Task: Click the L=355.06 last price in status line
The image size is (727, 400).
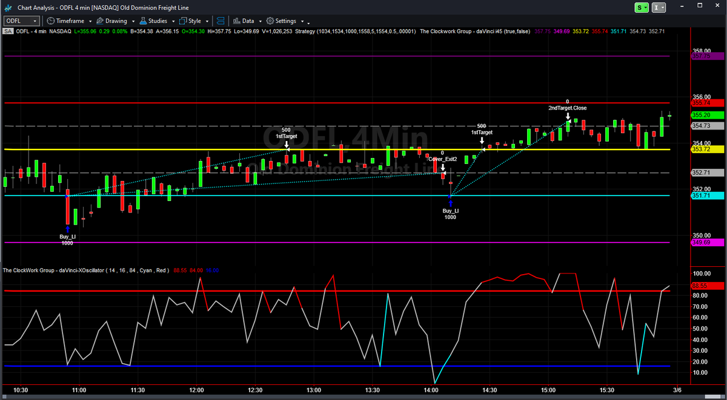Action: point(87,31)
